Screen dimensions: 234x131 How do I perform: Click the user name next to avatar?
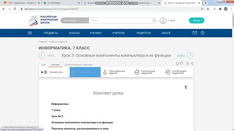click(x=171, y=20)
